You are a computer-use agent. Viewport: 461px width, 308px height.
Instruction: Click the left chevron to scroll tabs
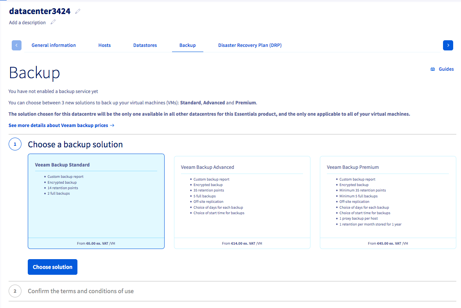(16, 45)
